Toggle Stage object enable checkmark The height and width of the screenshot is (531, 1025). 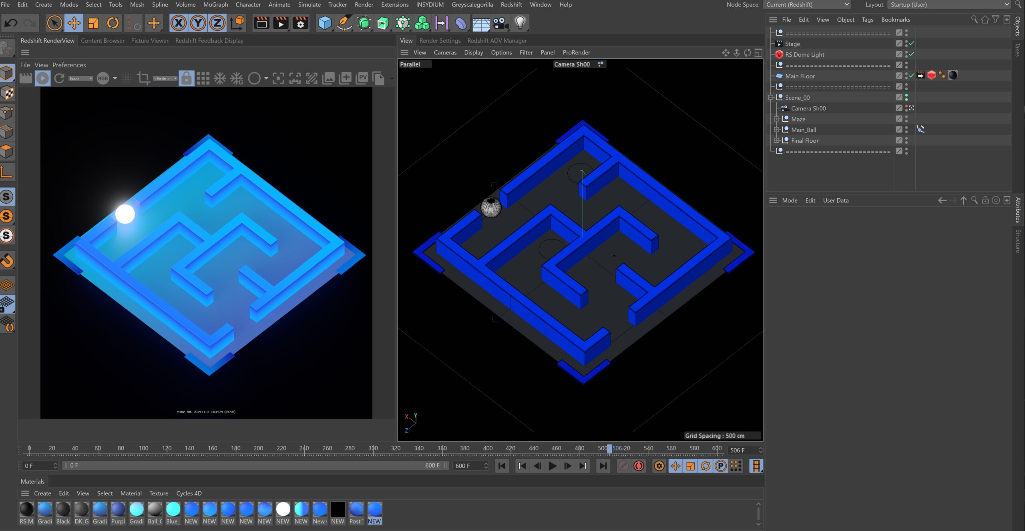tap(912, 44)
